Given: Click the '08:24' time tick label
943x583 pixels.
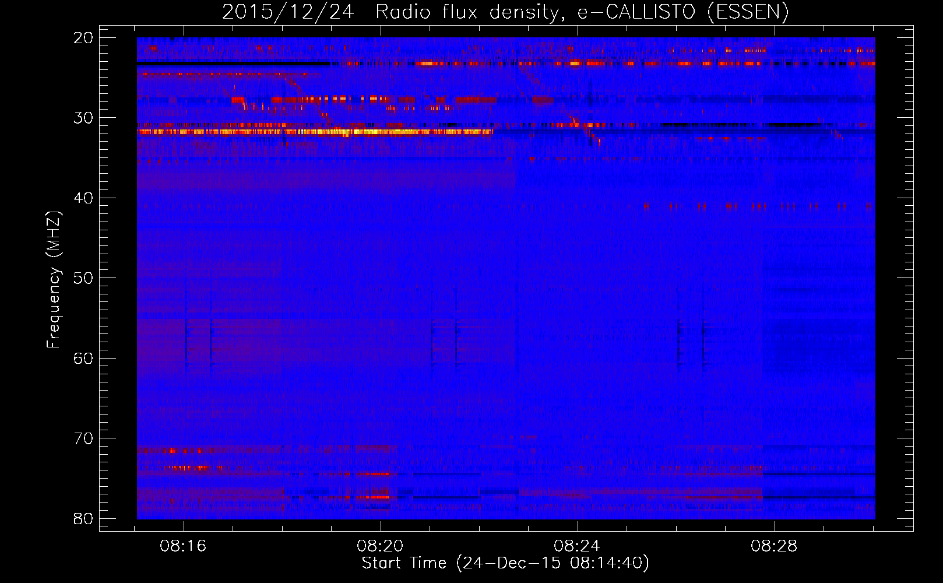Looking at the screenshot, I should (578, 546).
